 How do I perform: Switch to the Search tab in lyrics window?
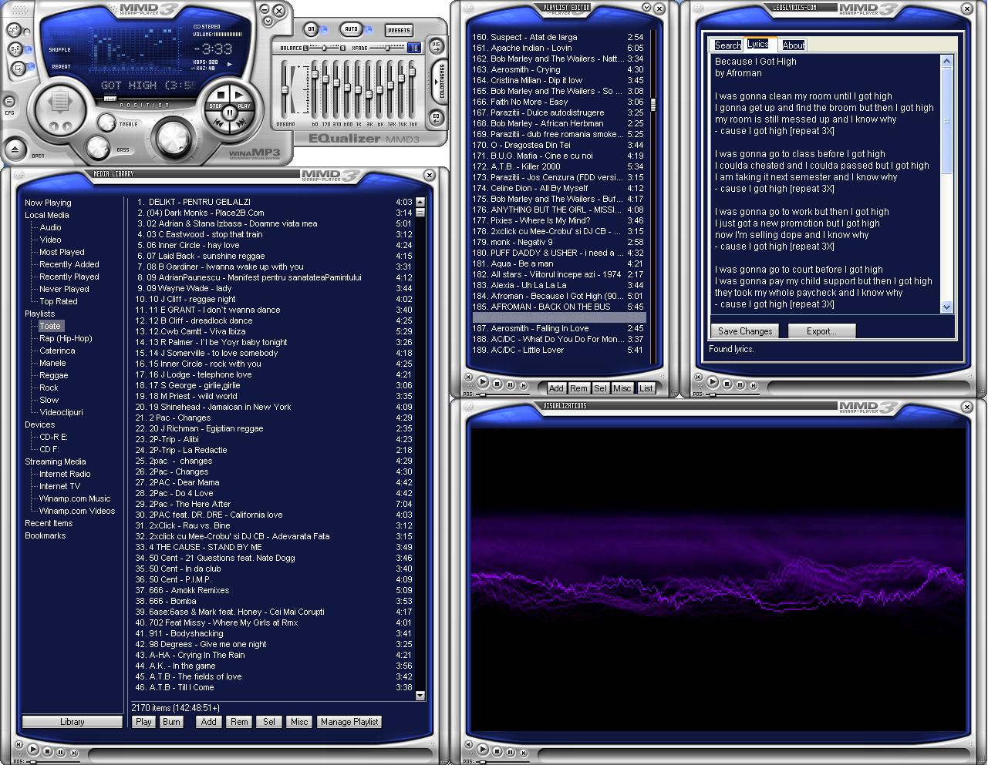727,45
